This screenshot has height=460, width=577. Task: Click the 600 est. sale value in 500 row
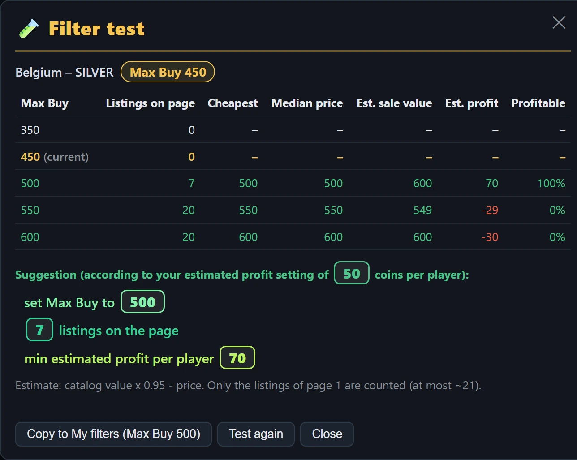coord(422,183)
